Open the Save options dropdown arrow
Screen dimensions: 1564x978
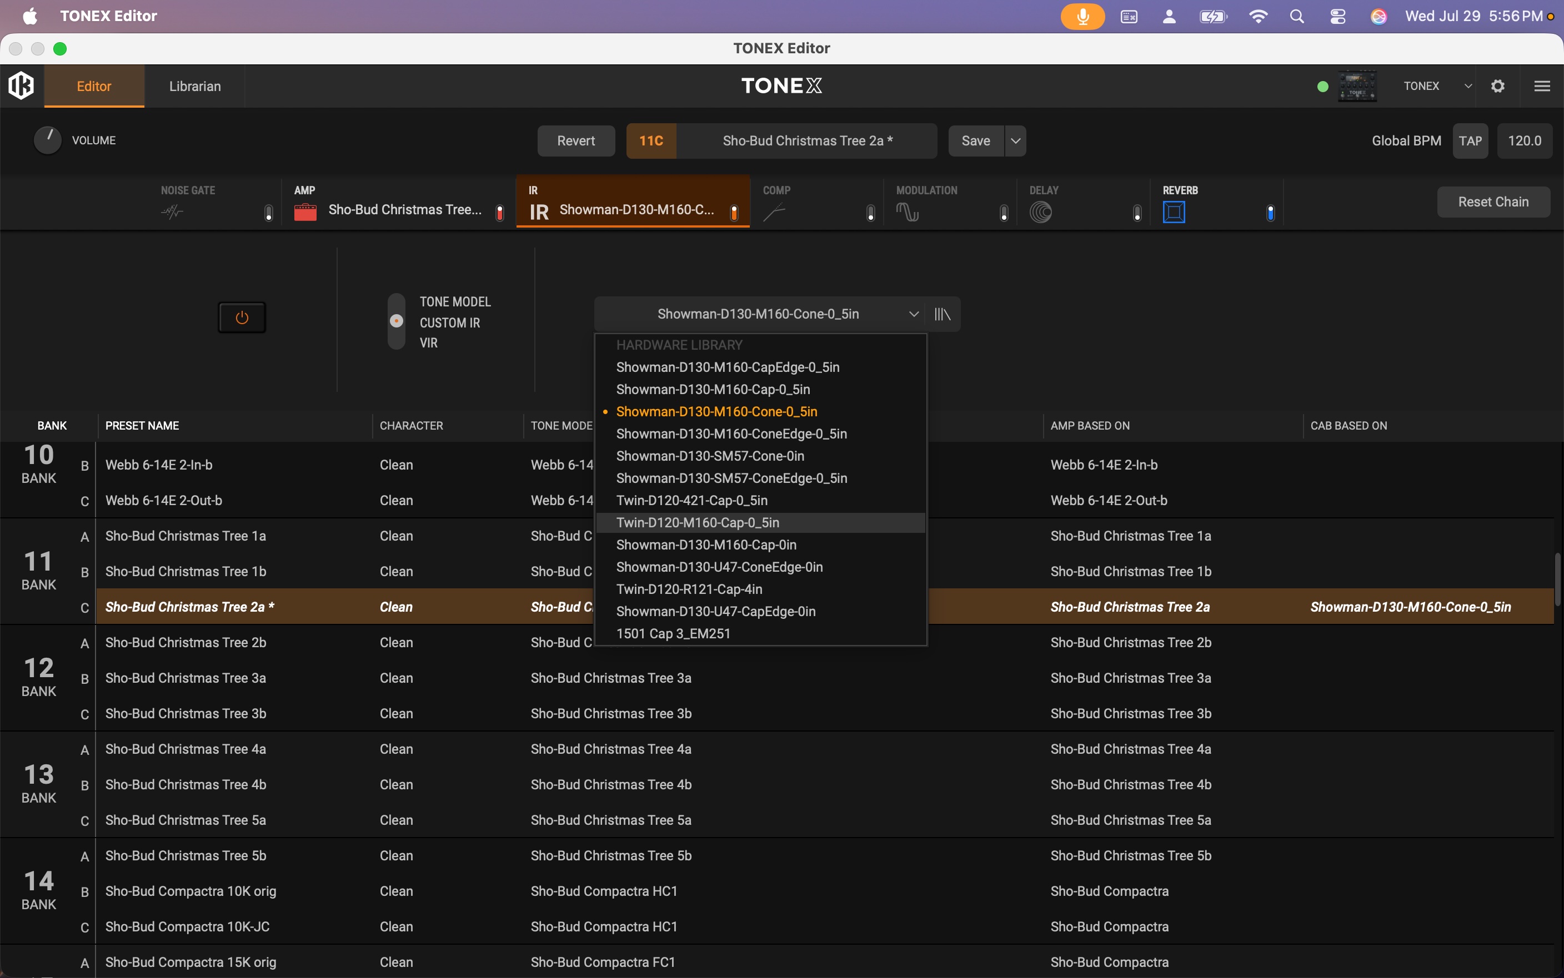1015,141
